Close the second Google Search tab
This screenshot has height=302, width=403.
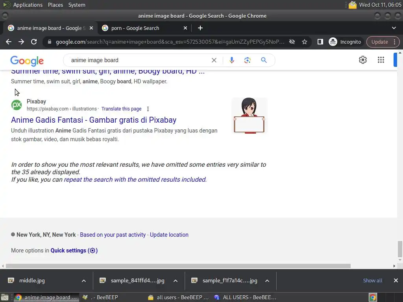[185, 28]
